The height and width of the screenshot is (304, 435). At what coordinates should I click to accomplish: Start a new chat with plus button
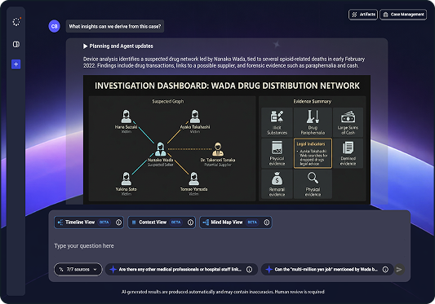coord(16,64)
